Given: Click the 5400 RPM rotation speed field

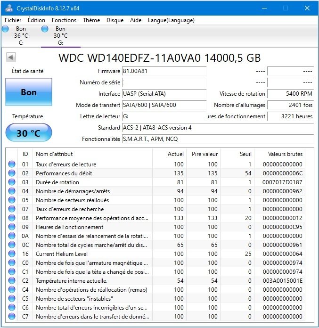Looking at the screenshot, I should (x=290, y=94).
